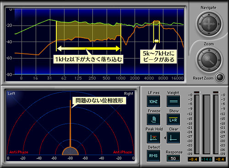Click the Navigate up arrow

coord(209,15)
